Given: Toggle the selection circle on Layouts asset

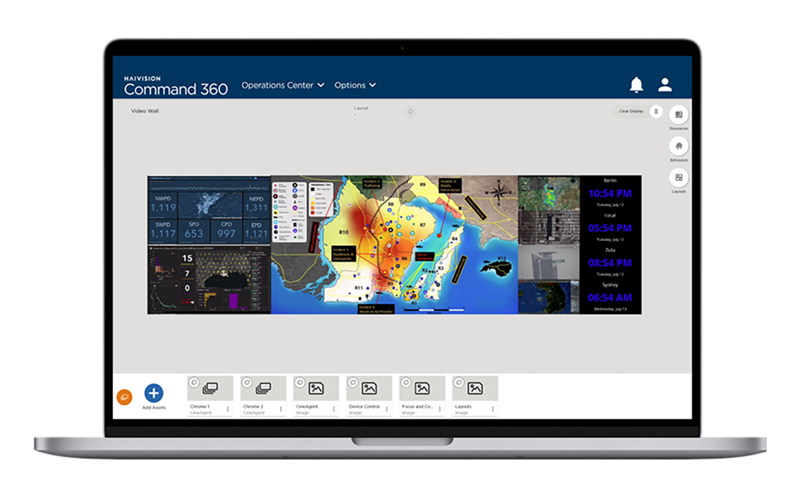Looking at the screenshot, I should 458,382.
